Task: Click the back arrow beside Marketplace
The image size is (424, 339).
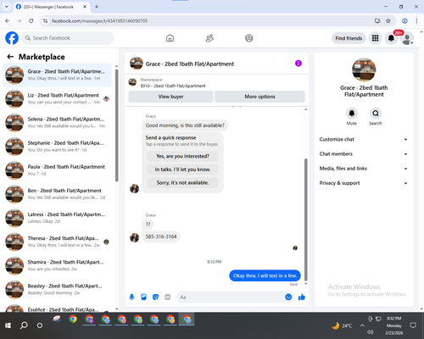Action: 10,57
